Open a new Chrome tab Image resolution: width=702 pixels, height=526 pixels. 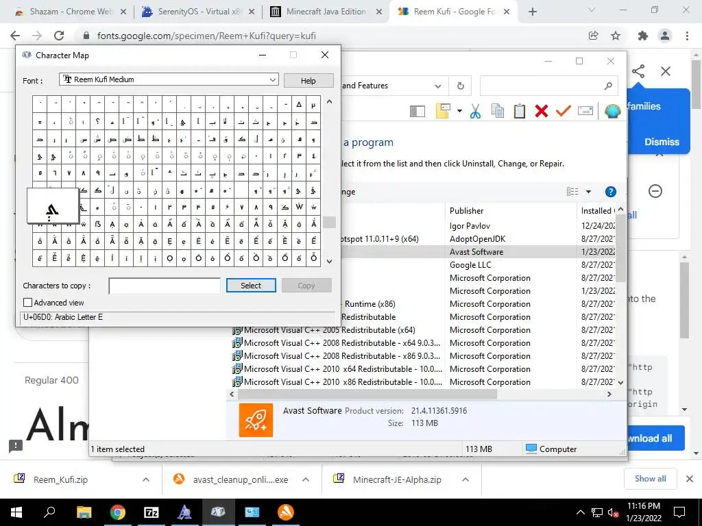[x=532, y=12]
